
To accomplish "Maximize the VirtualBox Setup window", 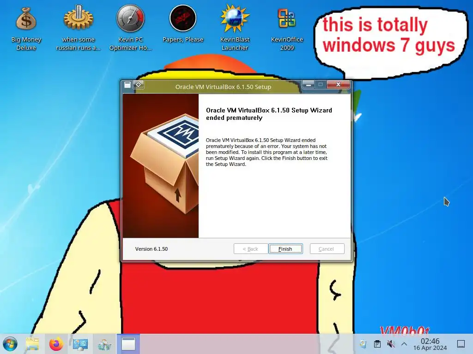I will tap(321, 85).
